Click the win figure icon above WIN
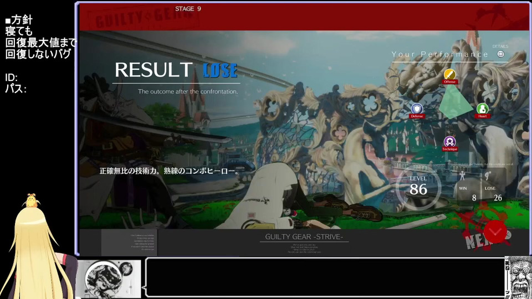This screenshot has width=532, height=299. click(x=462, y=176)
